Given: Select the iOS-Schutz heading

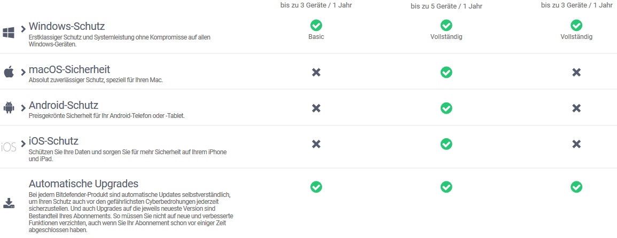Looking at the screenshot, I should (x=53, y=141).
